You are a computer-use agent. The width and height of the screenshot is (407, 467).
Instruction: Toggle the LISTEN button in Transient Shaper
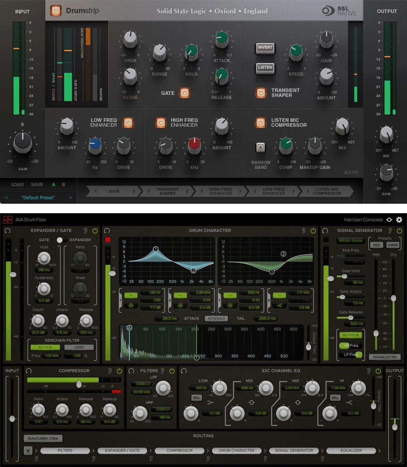coord(265,68)
